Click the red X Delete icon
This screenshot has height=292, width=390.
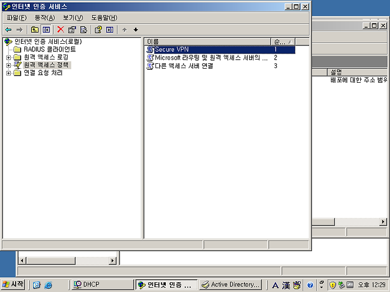coord(61,30)
